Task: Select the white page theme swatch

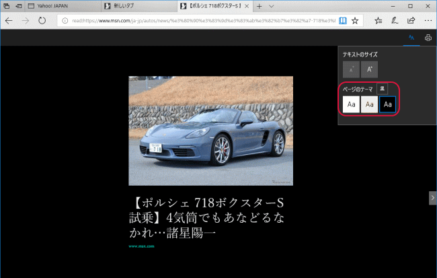Action: [x=351, y=104]
